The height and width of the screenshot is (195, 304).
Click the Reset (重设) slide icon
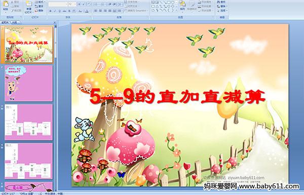[x=36, y=7]
